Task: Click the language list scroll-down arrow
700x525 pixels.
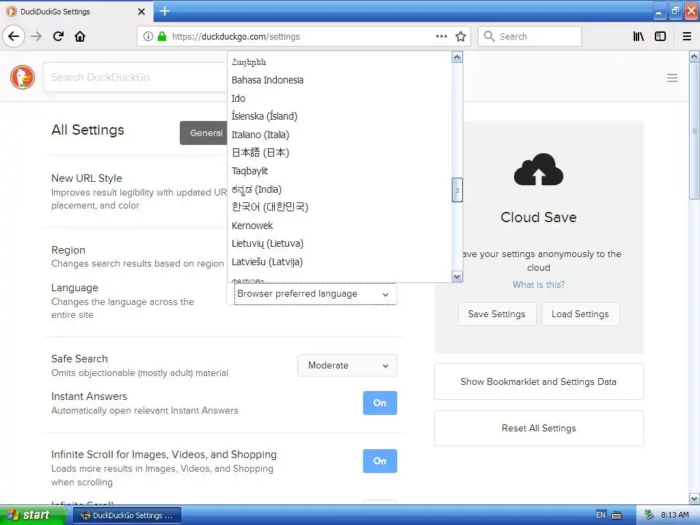Action: tap(457, 277)
